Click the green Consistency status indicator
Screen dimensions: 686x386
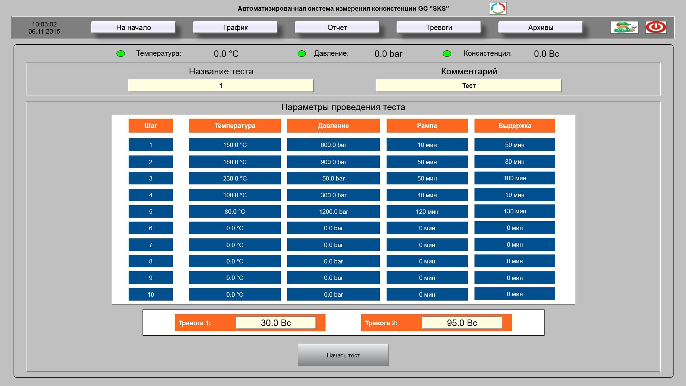(447, 54)
